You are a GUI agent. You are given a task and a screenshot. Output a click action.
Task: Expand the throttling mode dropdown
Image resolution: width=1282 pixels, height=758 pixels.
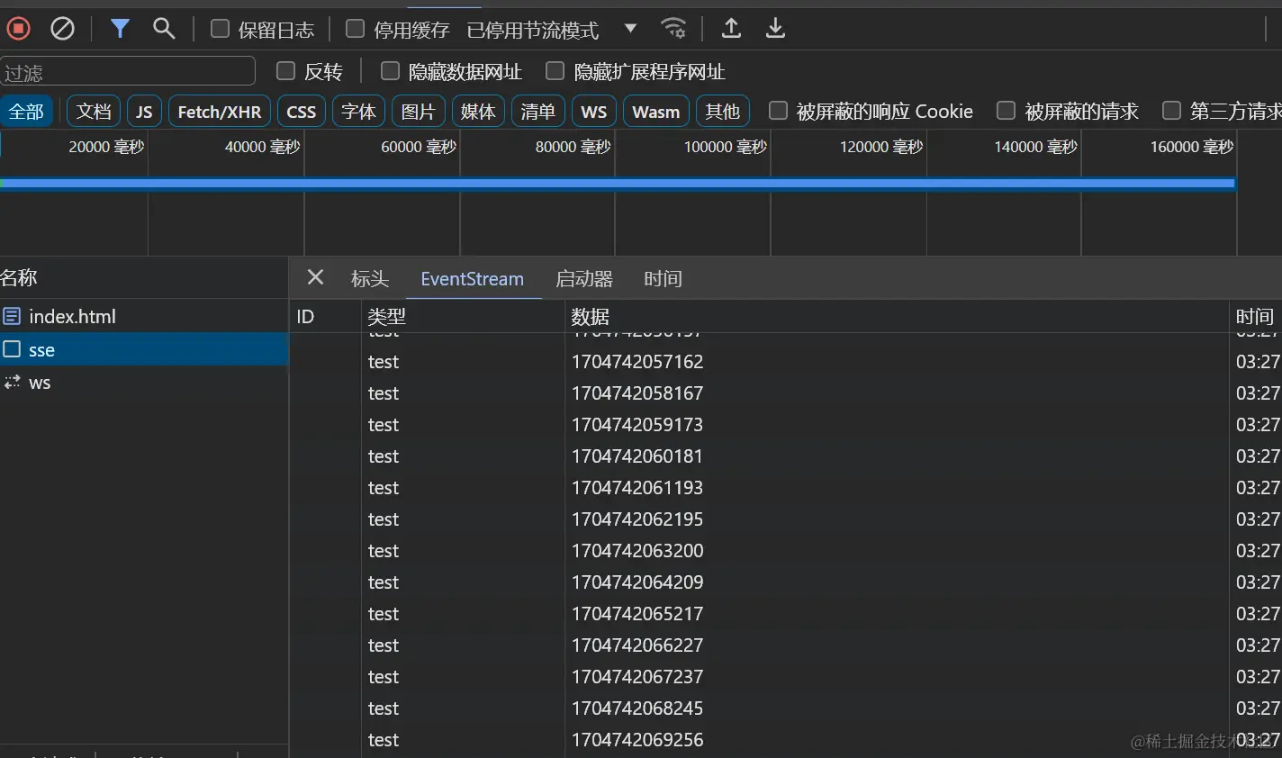click(x=630, y=29)
